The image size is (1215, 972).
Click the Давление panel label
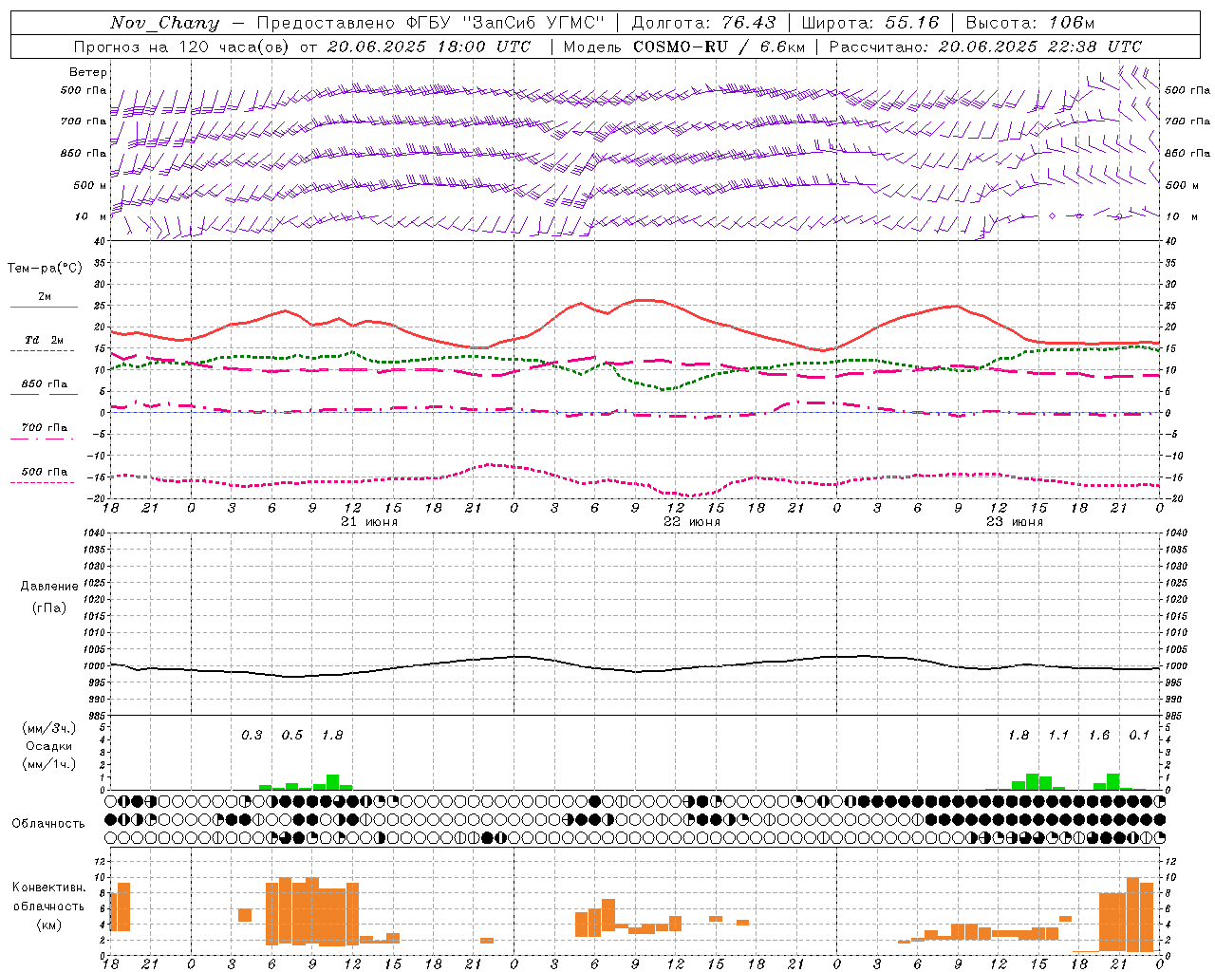pos(49,587)
